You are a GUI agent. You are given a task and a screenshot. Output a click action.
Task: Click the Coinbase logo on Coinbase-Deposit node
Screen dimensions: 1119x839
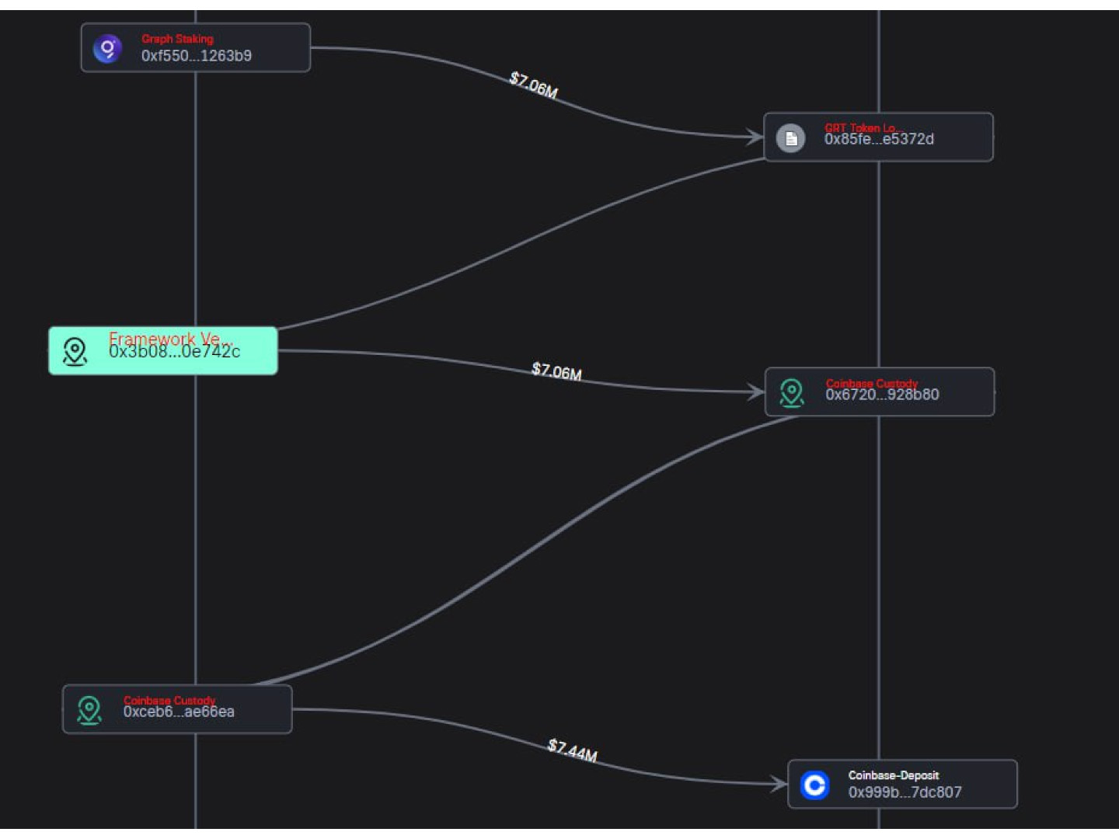pyautogui.click(x=814, y=785)
